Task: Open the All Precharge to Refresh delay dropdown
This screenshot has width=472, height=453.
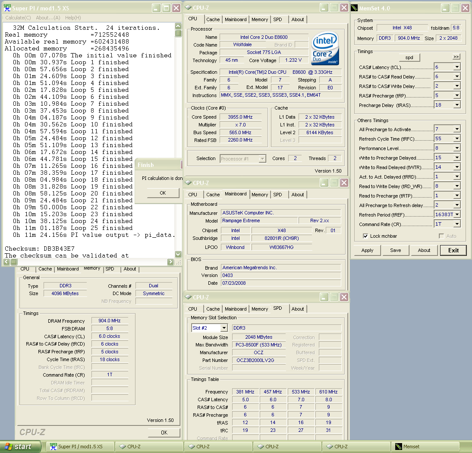Action: (x=457, y=205)
